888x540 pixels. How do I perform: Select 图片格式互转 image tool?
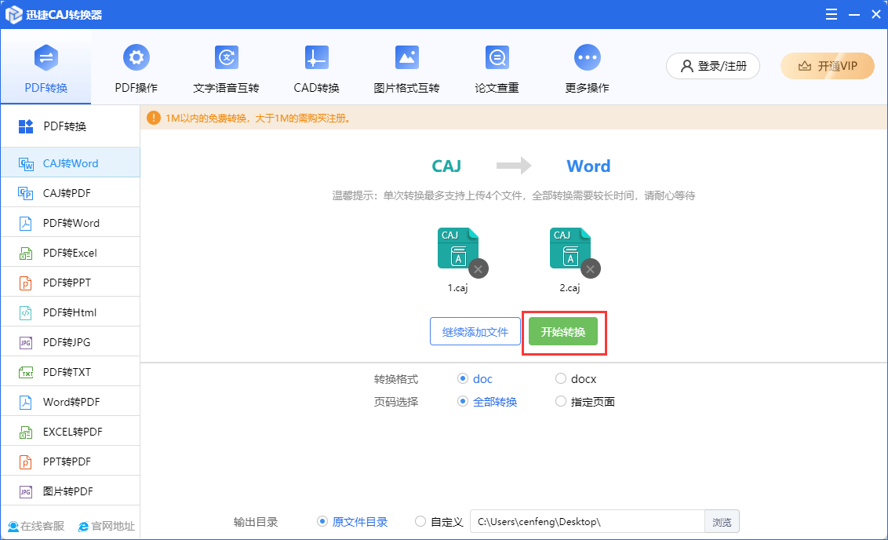point(406,68)
